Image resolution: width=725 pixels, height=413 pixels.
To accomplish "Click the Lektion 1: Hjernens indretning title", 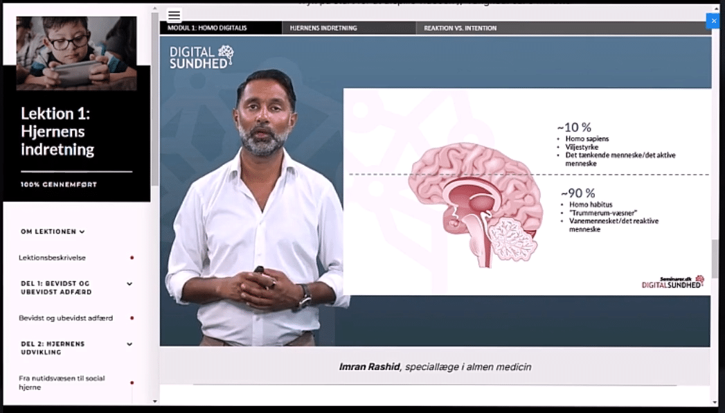I will (x=57, y=132).
